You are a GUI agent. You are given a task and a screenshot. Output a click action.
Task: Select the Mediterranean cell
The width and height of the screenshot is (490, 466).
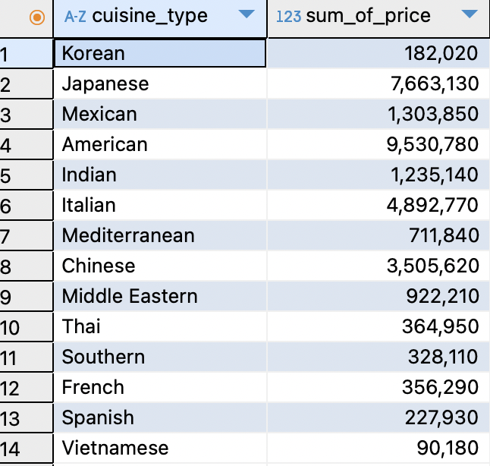click(x=160, y=235)
